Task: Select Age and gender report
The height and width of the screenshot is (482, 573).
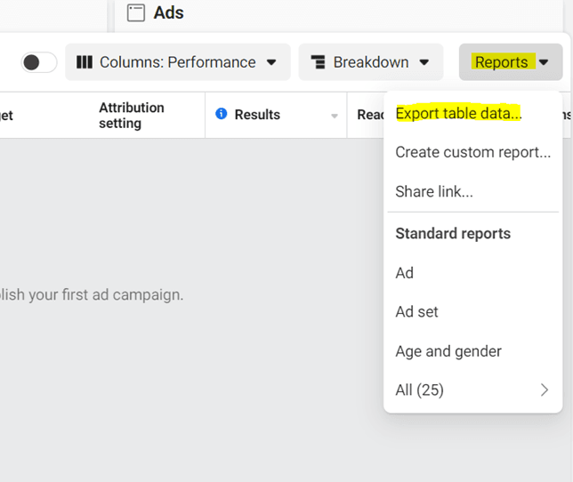Action: tap(448, 351)
